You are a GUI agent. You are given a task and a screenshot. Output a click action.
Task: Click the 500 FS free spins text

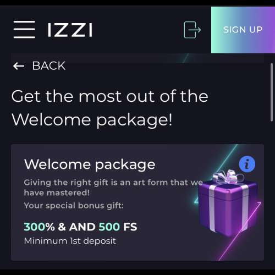tap(118, 227)
